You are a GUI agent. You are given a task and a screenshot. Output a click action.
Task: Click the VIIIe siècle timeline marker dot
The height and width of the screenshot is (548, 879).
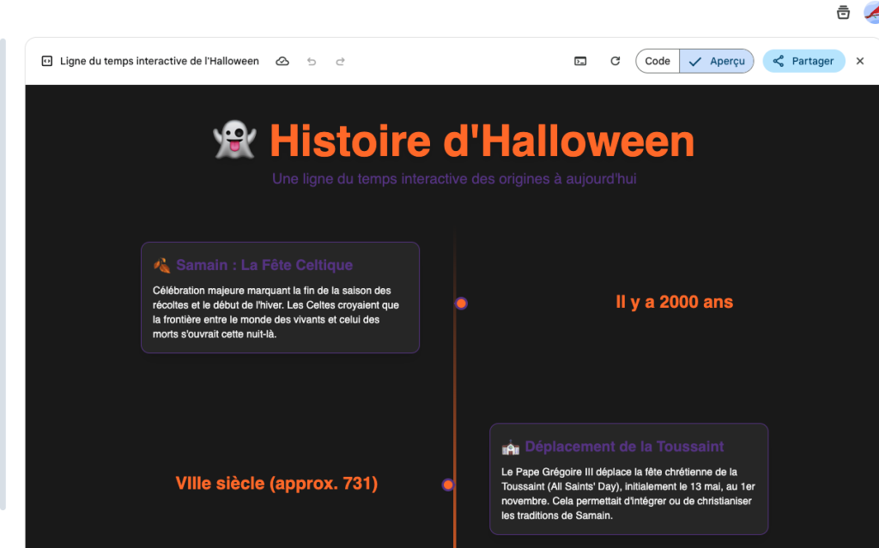tap(448, 485)
